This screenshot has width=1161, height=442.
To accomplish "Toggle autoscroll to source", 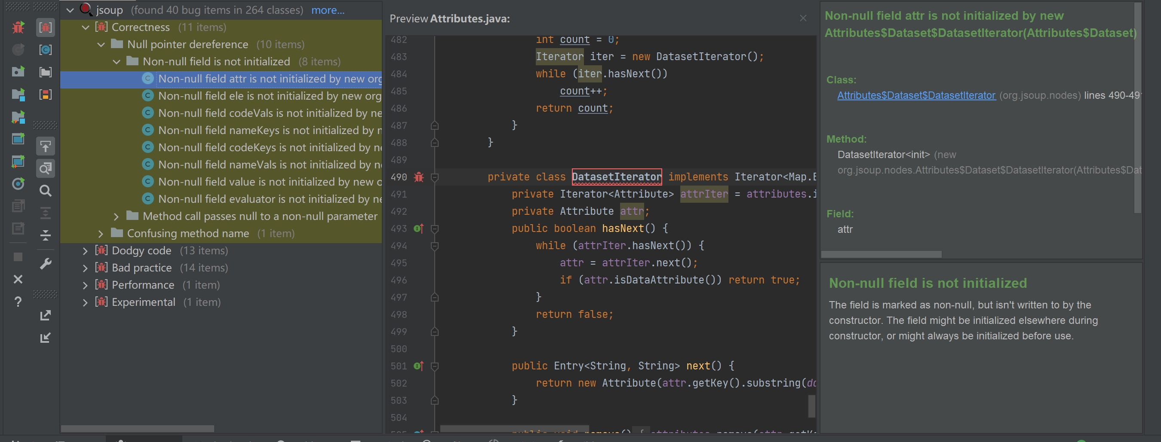I will 46,146.
